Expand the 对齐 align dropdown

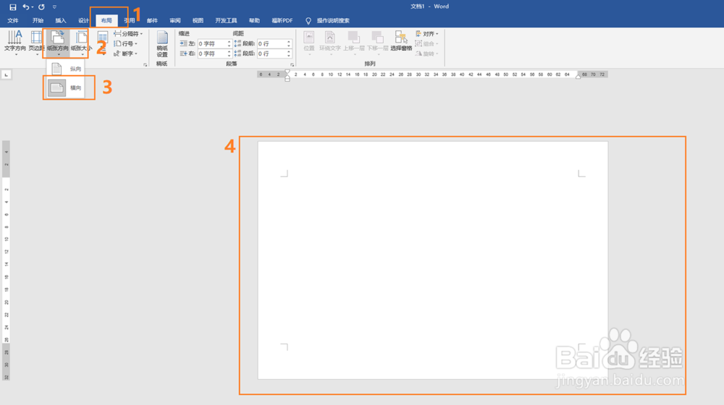pos(427,34)
